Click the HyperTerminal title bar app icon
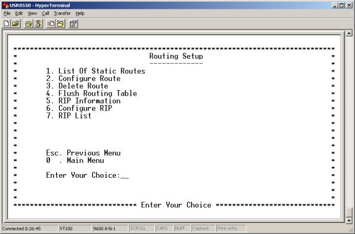 (x=6, y=5)
